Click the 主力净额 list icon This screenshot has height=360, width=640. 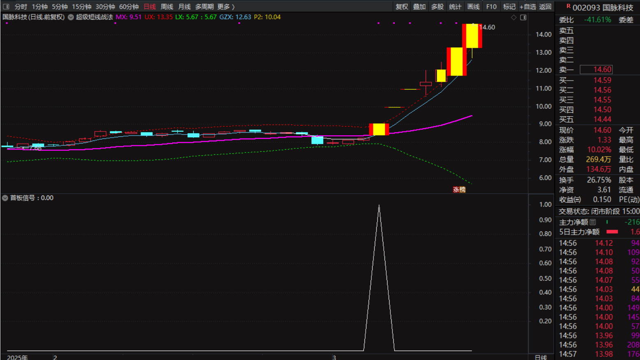(x=593, y=222)
